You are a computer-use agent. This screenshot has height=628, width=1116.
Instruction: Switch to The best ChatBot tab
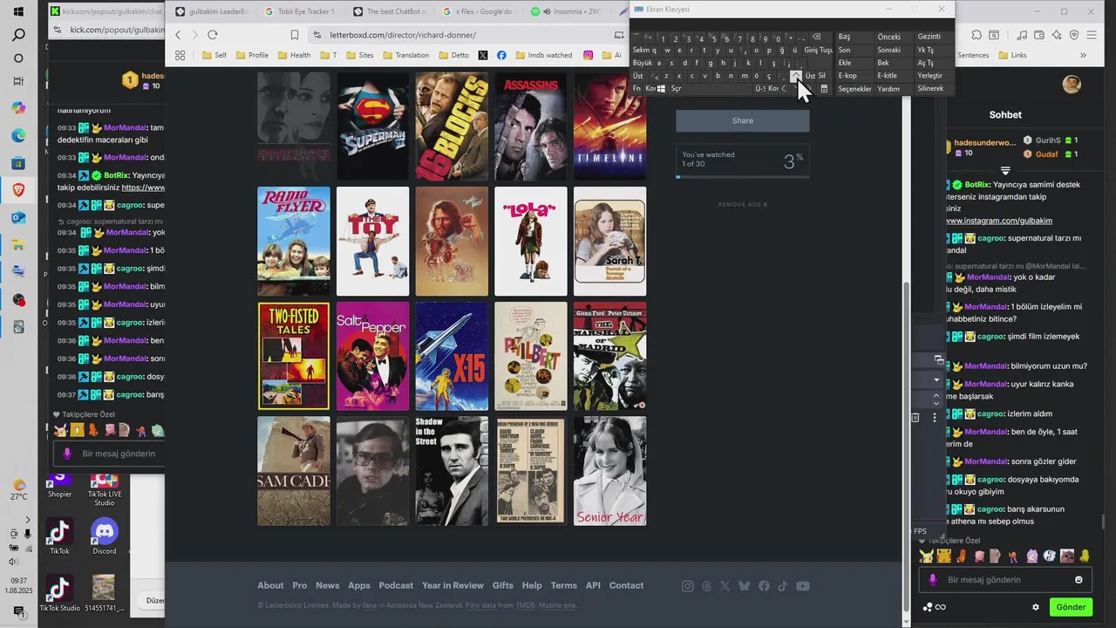[389, 11]
